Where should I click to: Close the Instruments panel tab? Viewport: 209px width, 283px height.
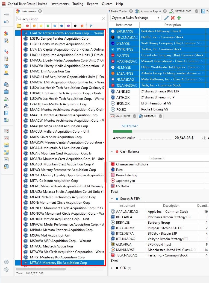40,11
